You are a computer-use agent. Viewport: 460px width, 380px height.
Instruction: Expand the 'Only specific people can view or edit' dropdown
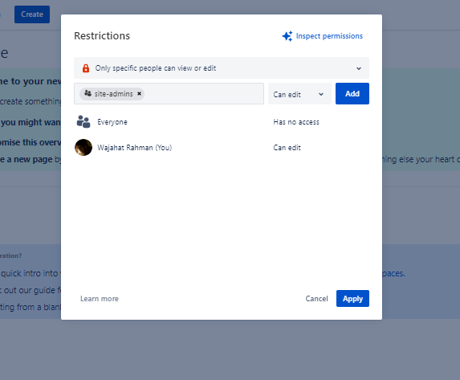coord(222,68)
